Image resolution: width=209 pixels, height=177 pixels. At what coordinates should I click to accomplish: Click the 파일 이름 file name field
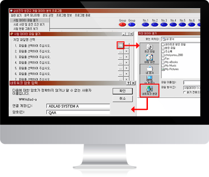pos(192,83)
